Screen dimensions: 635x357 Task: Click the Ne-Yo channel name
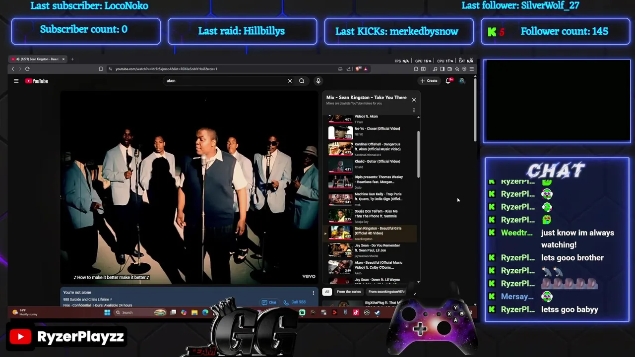[x=359, y=134]
